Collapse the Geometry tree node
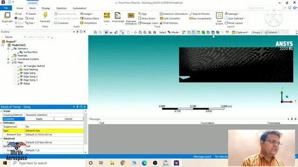Screen dimensions: 298x167 pyautogui.click(x=8, y=49)
